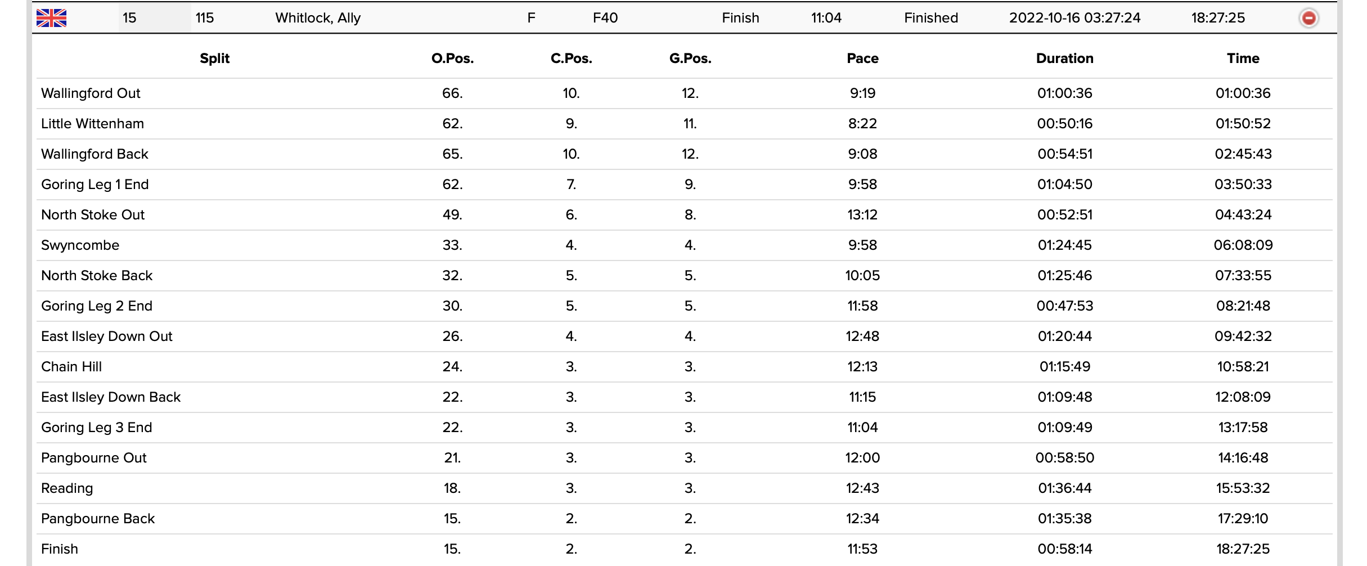Select the Reading split name
Screen dimensions: 1367x566
pos(67,488)
